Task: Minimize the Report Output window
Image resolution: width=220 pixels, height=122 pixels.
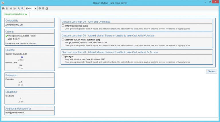Action: click(206, 2)
